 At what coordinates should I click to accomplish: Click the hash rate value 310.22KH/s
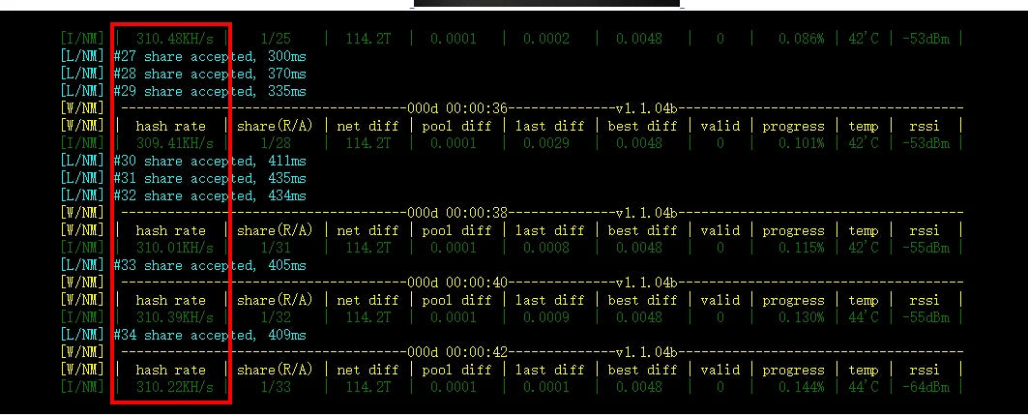(x=174, y=388)
